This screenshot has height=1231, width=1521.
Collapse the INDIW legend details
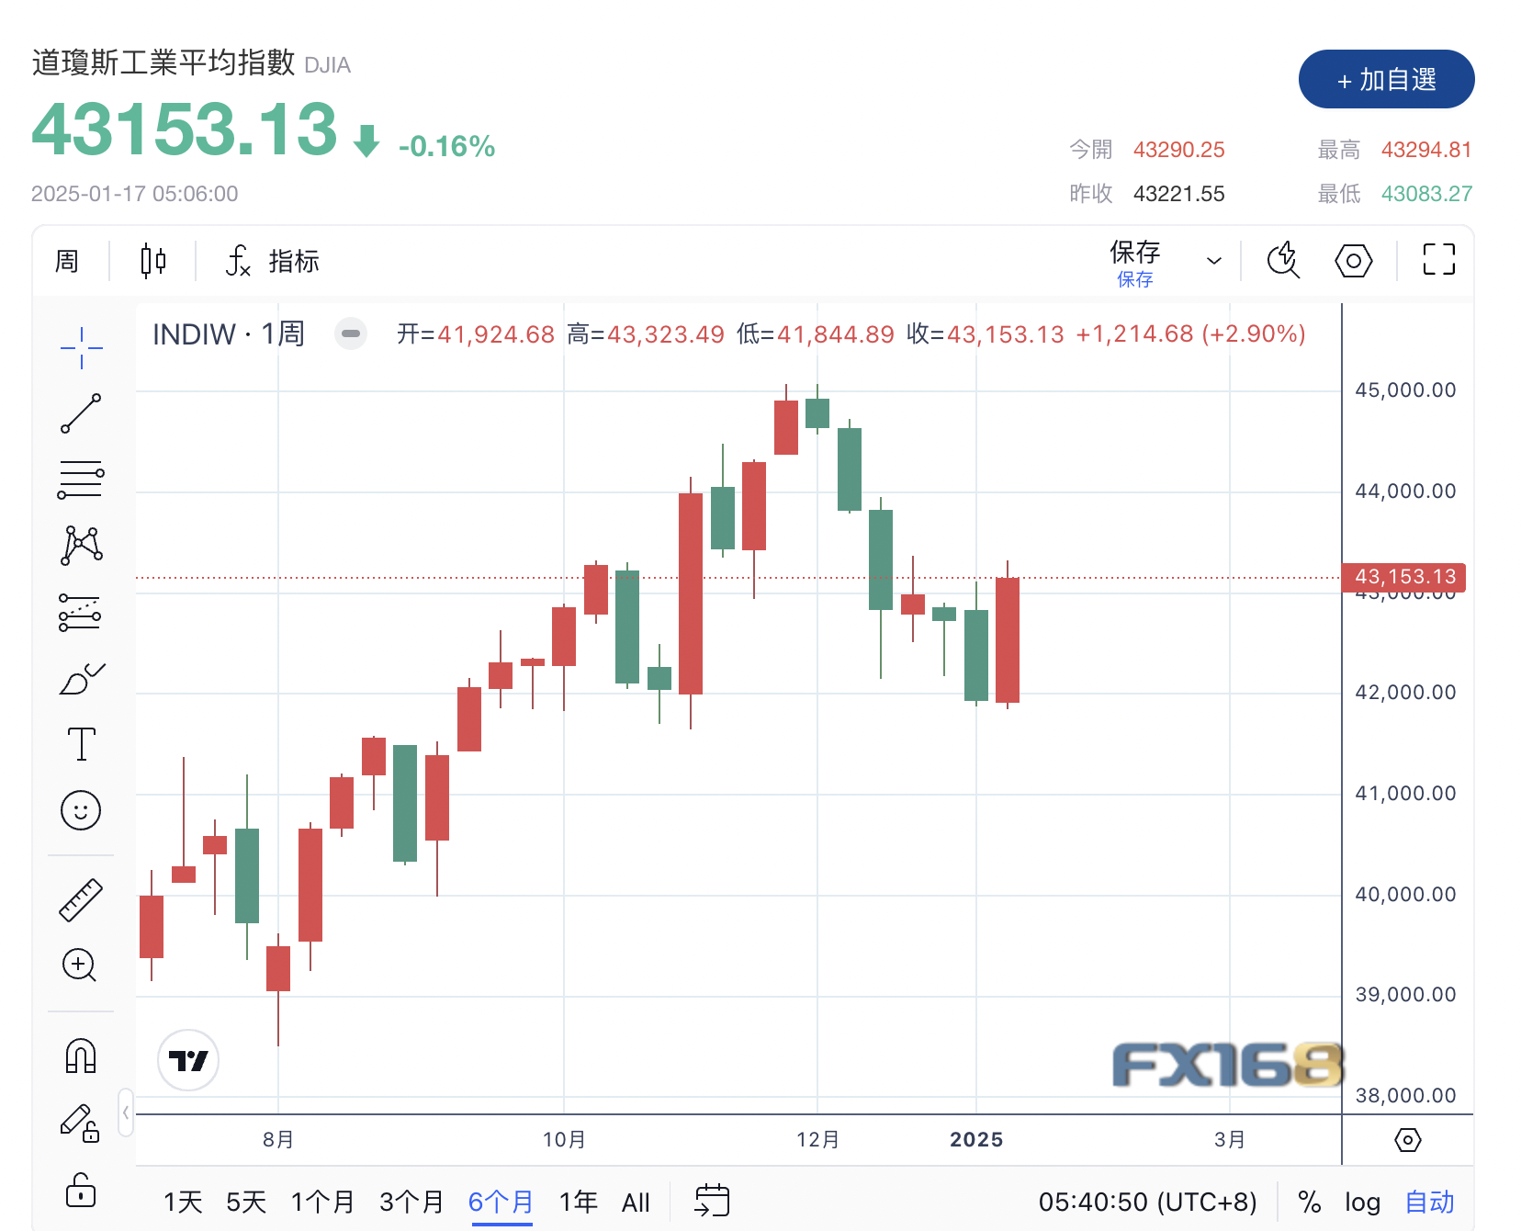pos(350,333)
